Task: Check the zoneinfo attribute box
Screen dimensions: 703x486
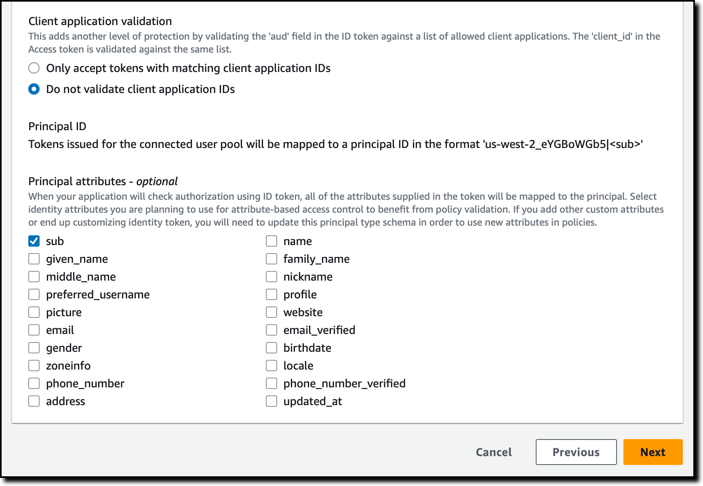Action: tap(34, 366)
